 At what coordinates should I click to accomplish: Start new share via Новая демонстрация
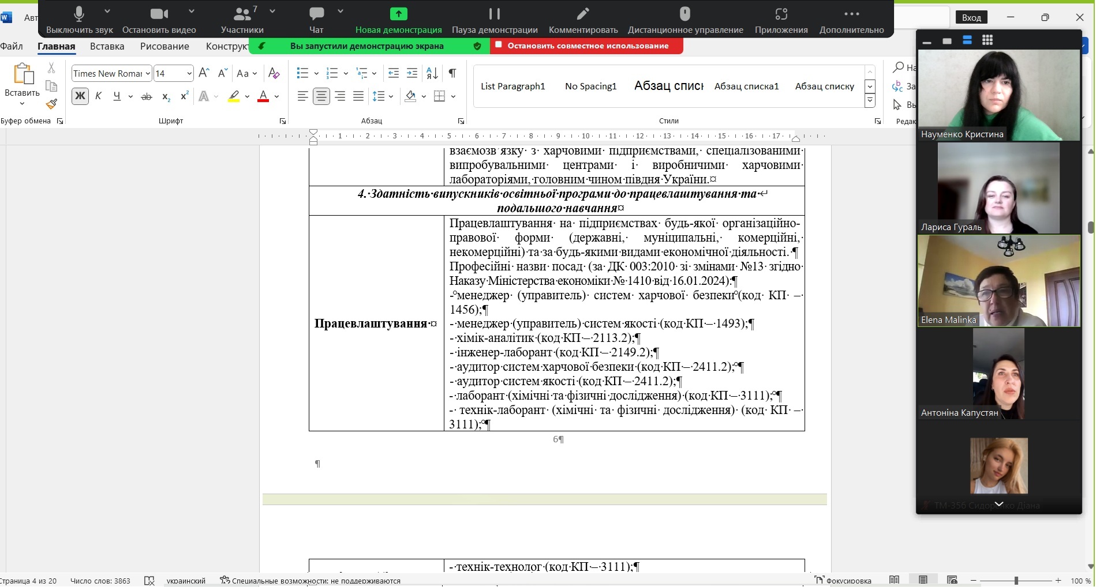click(x=398, y=19)
